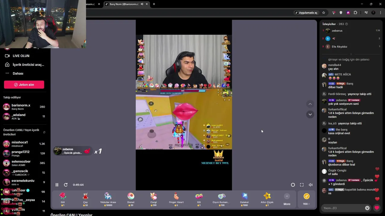Close the Barış Norm browser tab

[147, 4]
